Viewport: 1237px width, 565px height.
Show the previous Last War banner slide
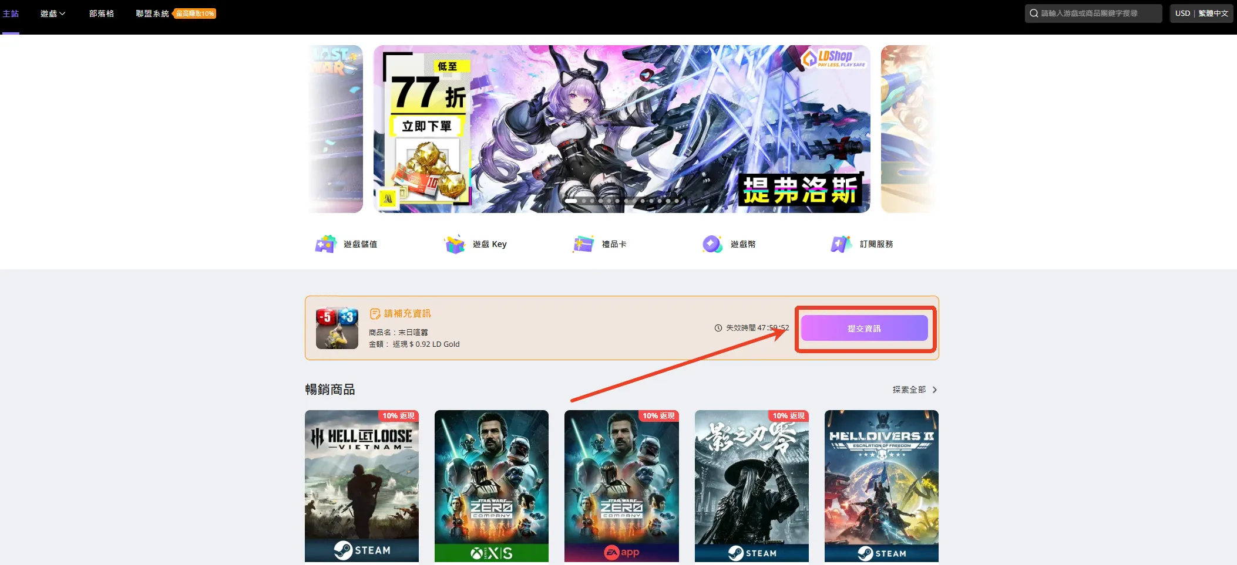click(335, 129)
